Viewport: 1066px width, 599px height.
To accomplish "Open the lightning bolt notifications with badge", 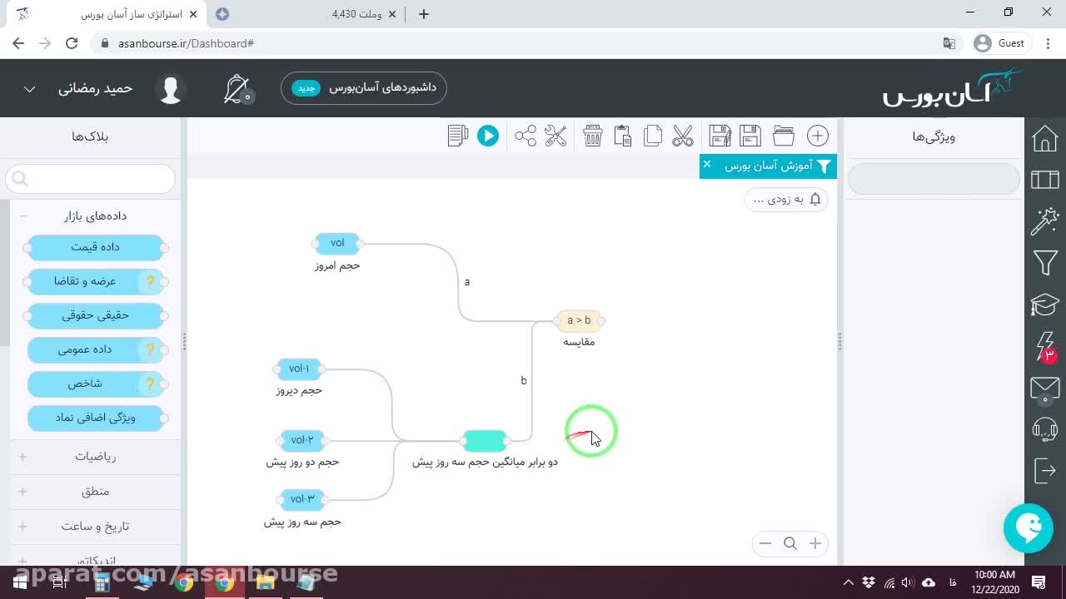I will coord(1045,346).
